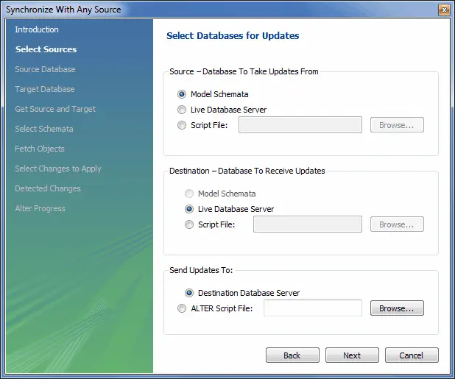The image size is (455, 379).
Task: Open the Introduction step in the sidebar
Action: (x=37, y=29)
